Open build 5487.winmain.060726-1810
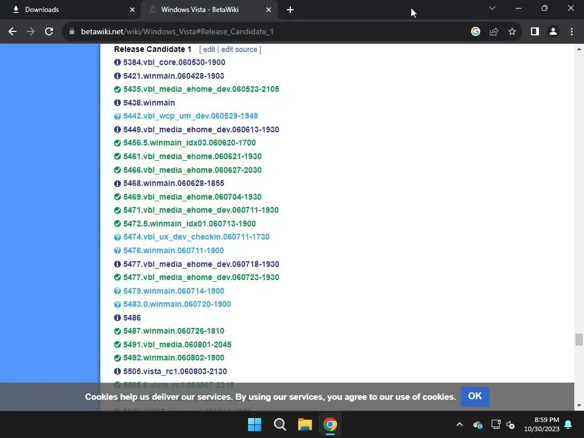The height and width of the screenshot is (438, 584). point(173,331)
